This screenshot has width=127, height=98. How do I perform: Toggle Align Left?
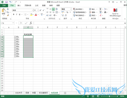pos(47,12)
